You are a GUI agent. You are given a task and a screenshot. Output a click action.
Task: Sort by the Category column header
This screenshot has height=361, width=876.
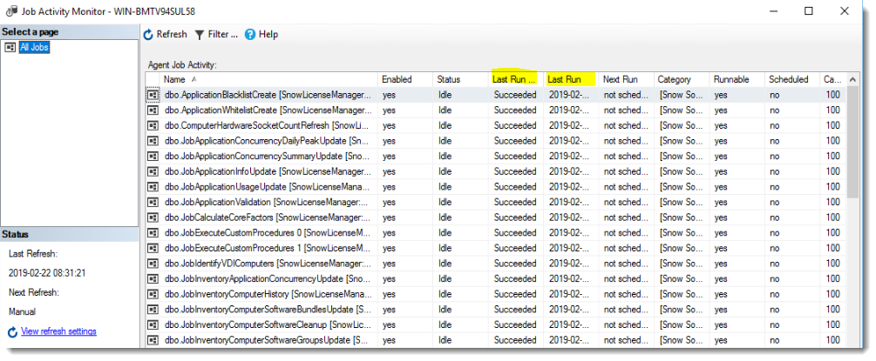pyautogui.click(x=682, y=79)
